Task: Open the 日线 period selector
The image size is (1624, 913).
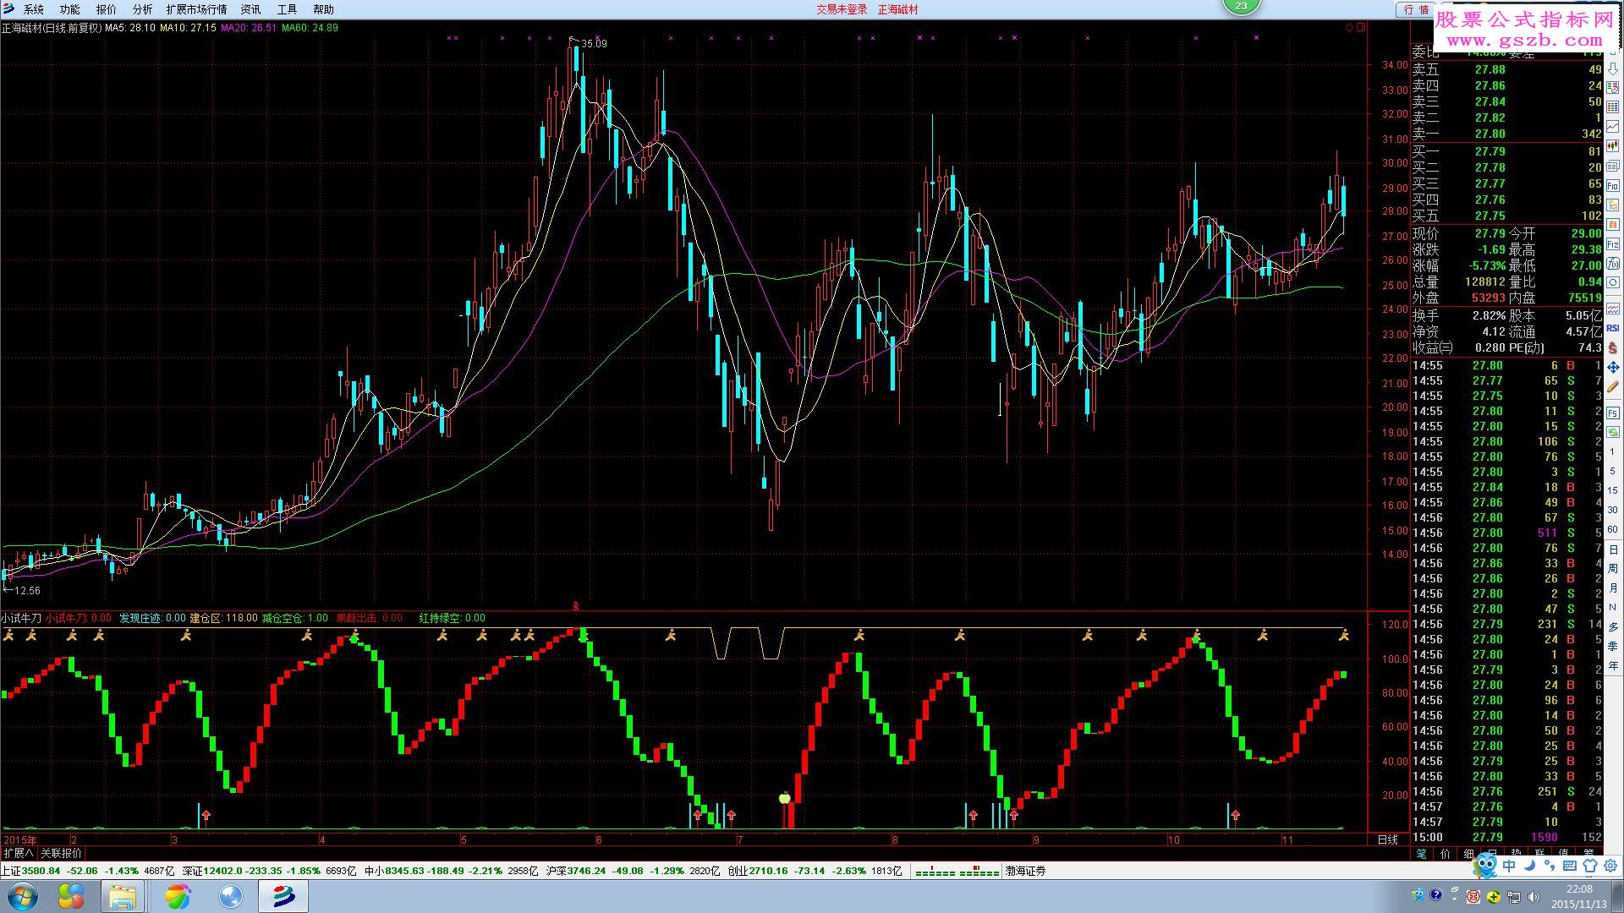Action: click(x=1388, y=839)
